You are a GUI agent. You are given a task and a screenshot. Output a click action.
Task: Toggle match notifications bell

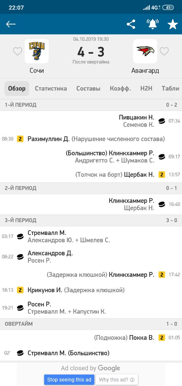152,24
